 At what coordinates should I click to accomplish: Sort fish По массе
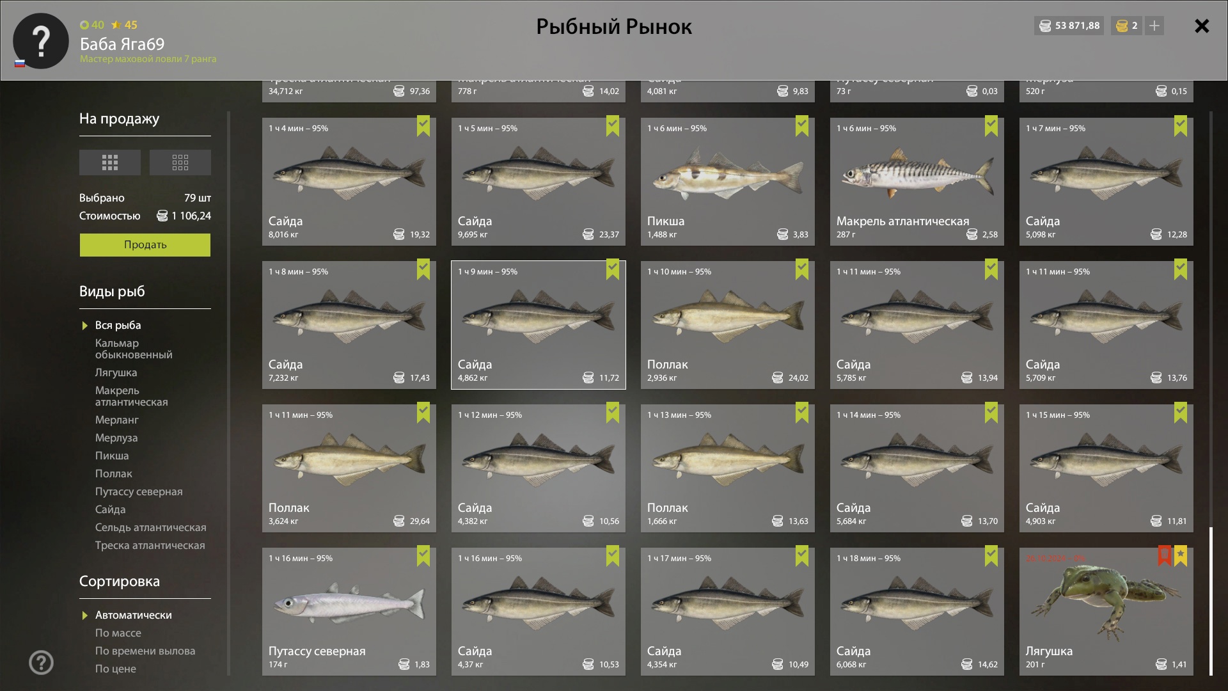click(118, 633)
